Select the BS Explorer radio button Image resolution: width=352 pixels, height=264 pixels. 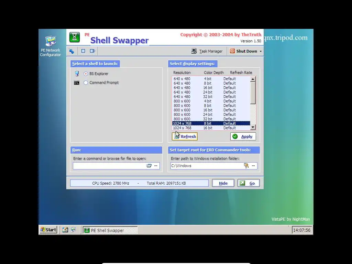[x=86, y=74]
